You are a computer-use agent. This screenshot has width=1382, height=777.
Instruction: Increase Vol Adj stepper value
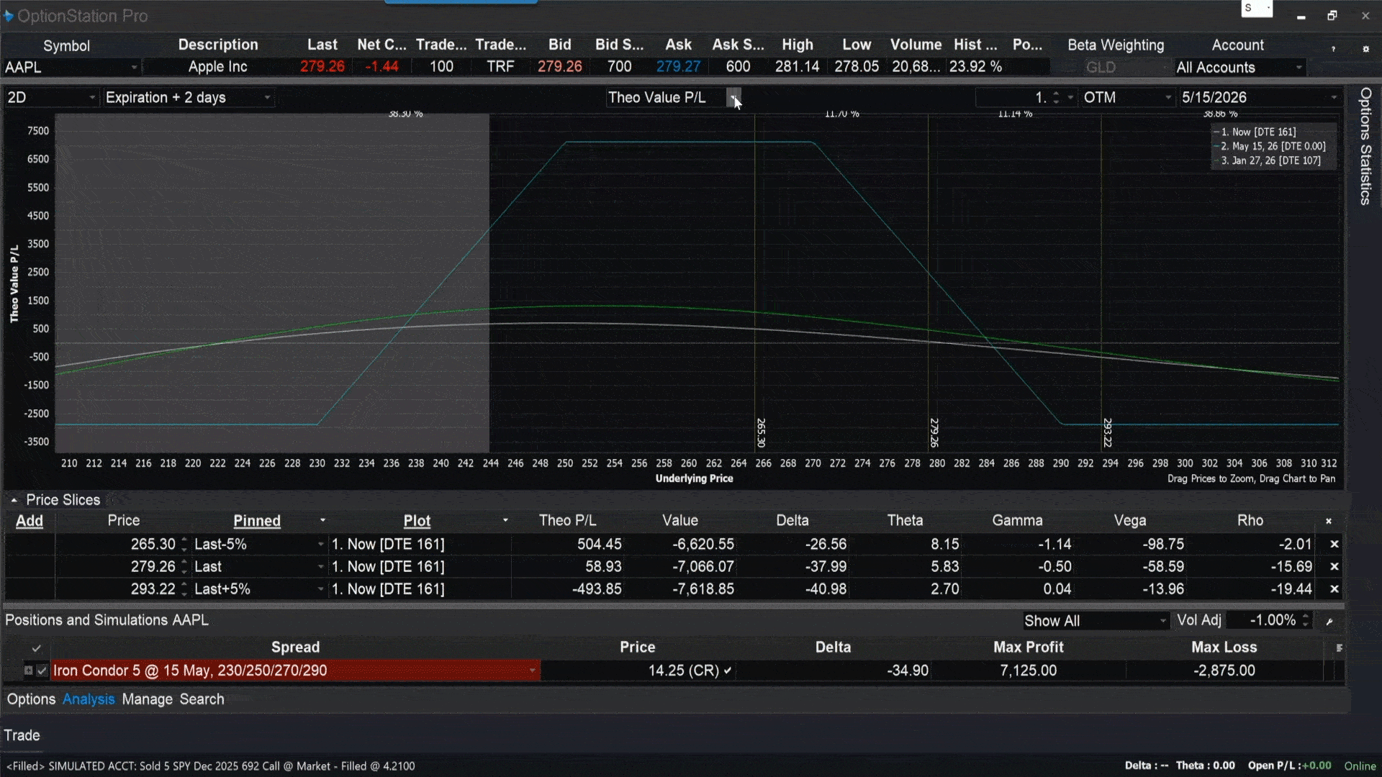(1306, 617)
